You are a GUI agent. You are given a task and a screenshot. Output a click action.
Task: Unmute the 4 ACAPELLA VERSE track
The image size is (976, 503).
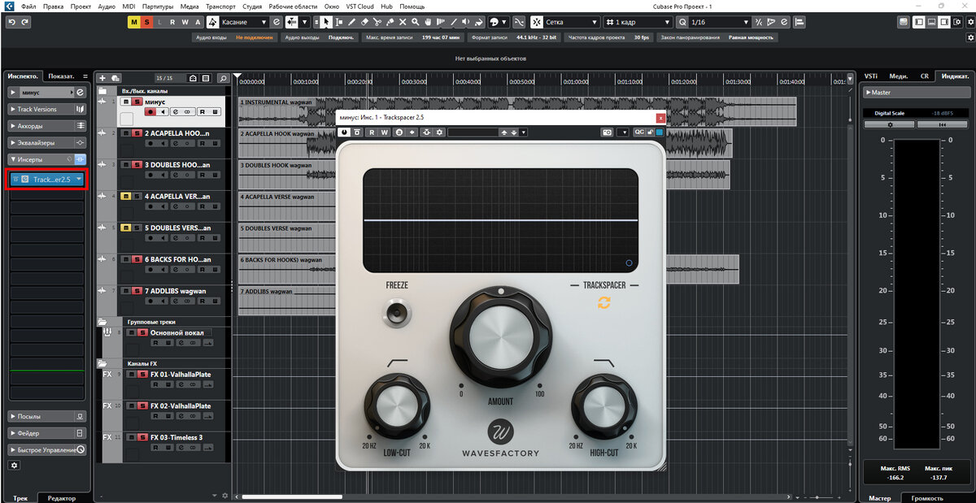(x=126, y=196)
